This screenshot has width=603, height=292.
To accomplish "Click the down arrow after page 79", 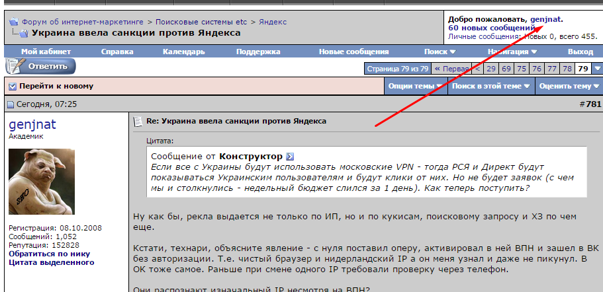I will click(x=597, y=68).
